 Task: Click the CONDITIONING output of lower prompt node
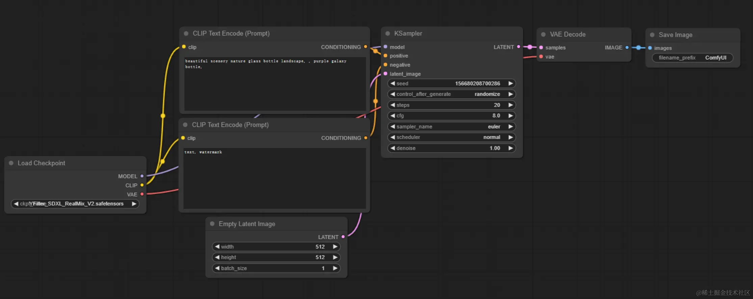click(x=365, y=138)
